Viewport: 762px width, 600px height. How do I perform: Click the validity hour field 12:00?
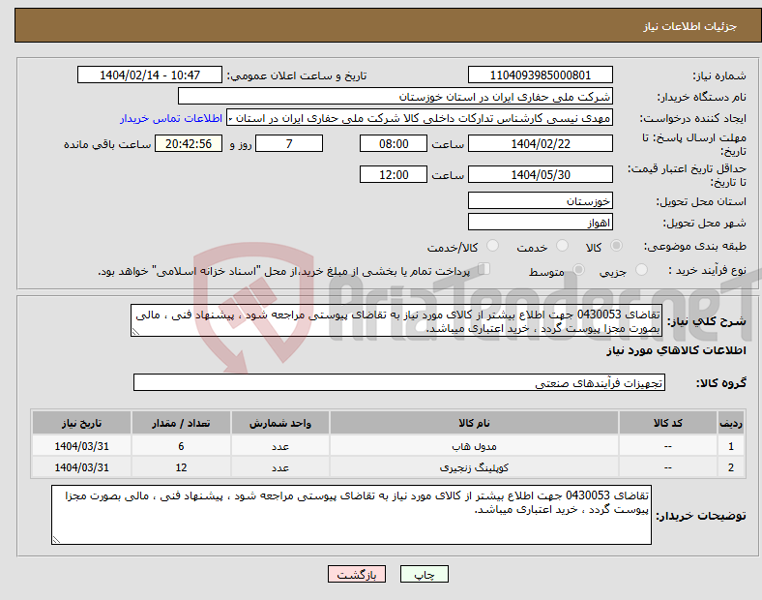394,174
